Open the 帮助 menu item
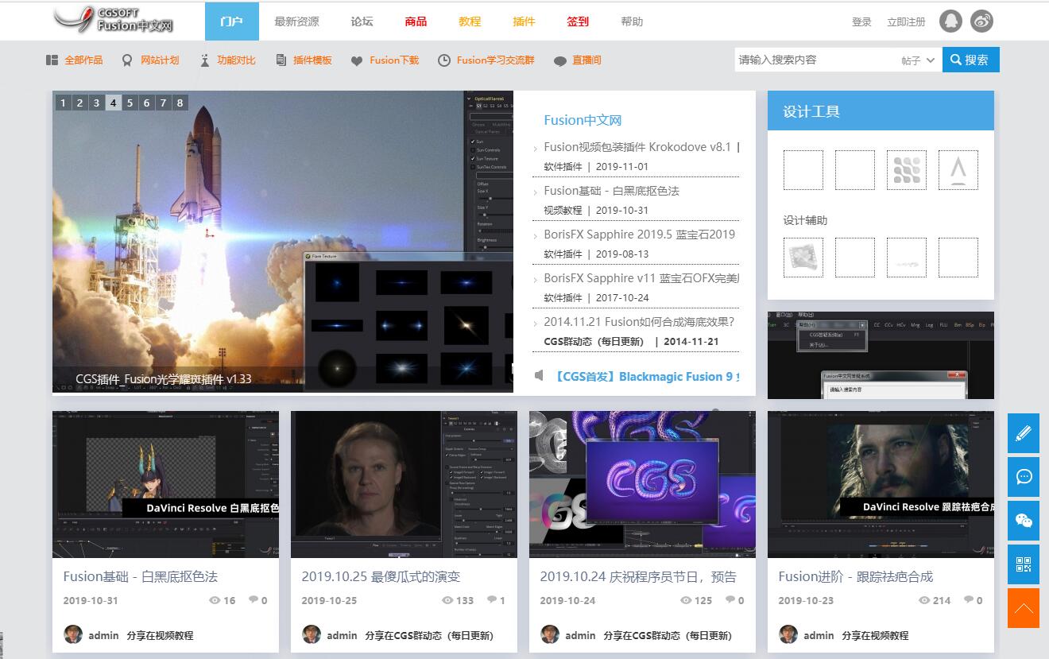The width and height of the screenshot is (1049, 659). click(632, 21)
